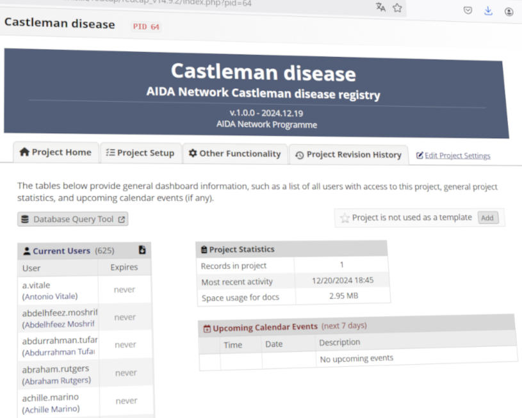
Task: Click the 12/20/2024 18:45 activity value
Action: pos(342,280)
